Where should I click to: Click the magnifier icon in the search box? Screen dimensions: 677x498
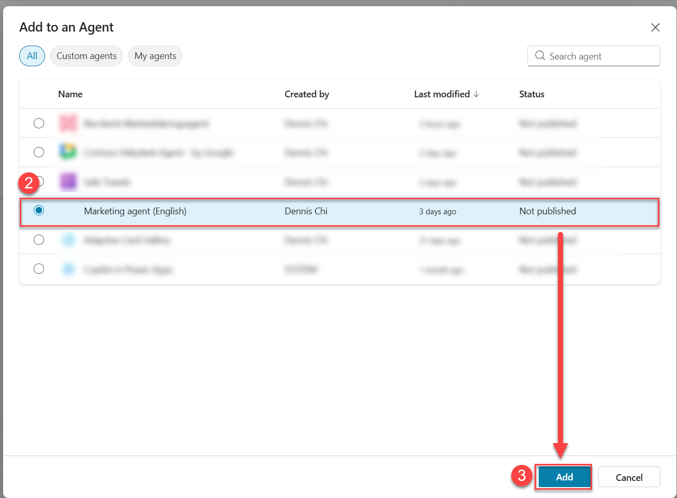coord(540,55)
